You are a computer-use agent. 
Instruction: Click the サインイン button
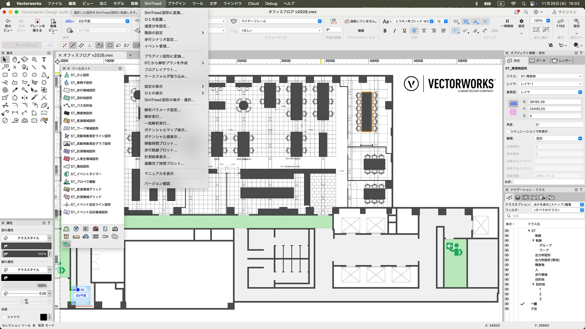pyautogui.click(x=565, y=12)
